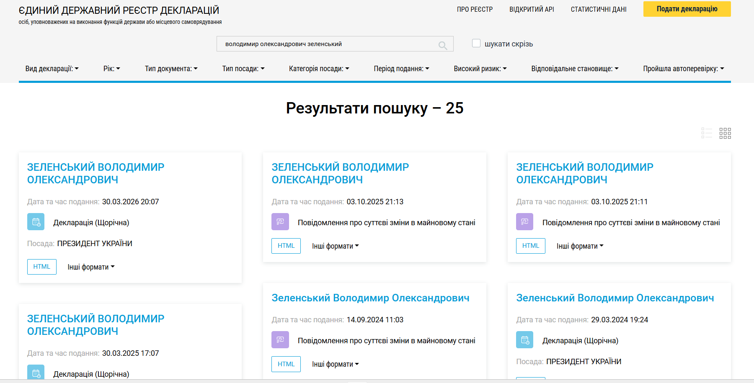
Task: Click the purple property change notification icon dated 03.10.2025 21:13
Action: (x=280, y=222)
